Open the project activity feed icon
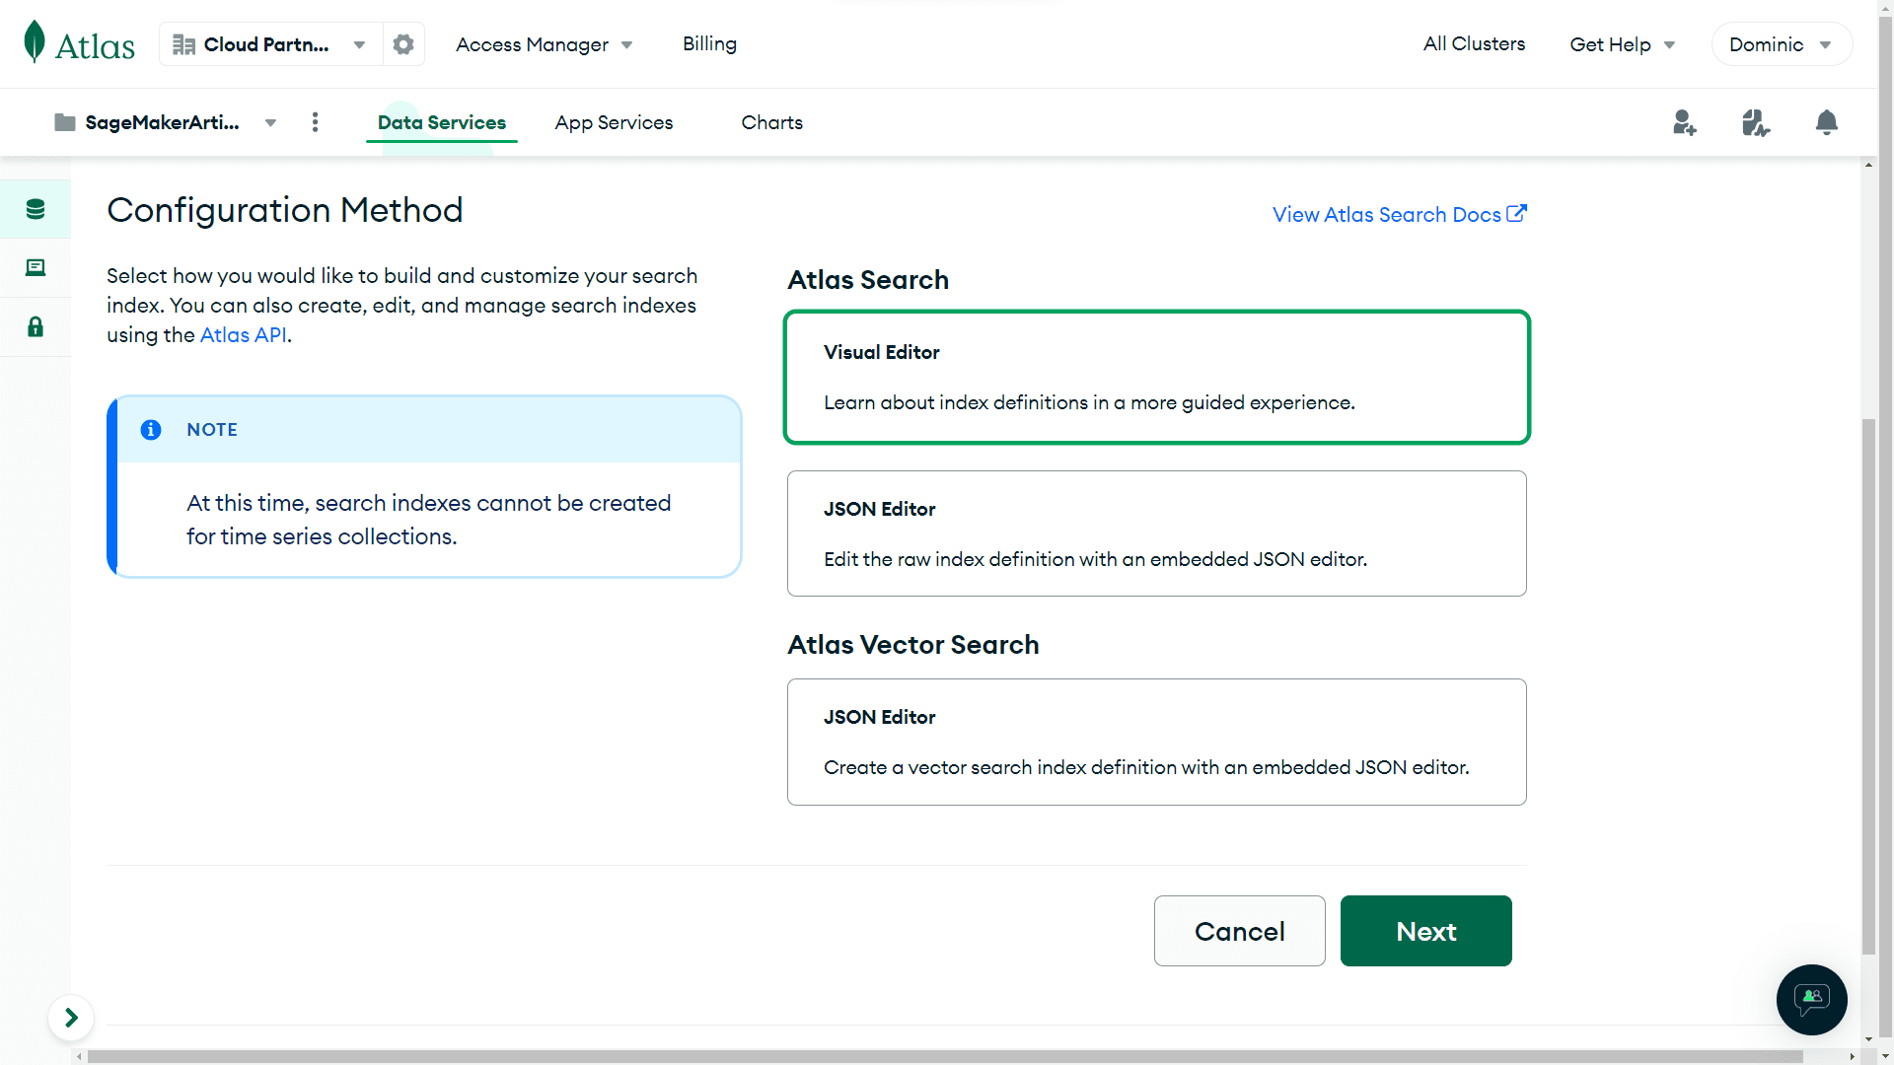The height and width of the screenshot is (1065, 1894). coord(1755,122)
